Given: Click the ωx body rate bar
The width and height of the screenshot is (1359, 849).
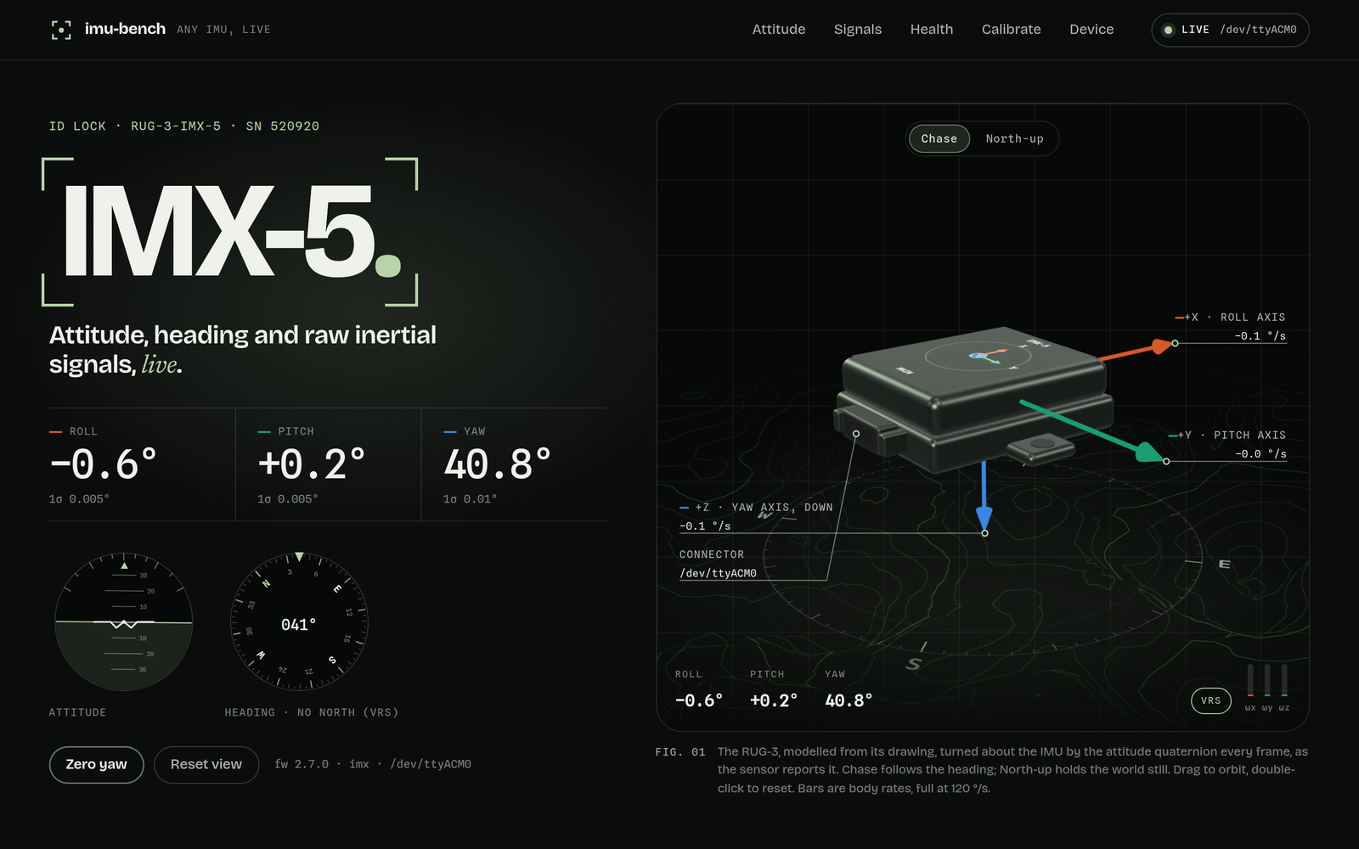Looking at the screenshot, I should [x=1250, y=681].
